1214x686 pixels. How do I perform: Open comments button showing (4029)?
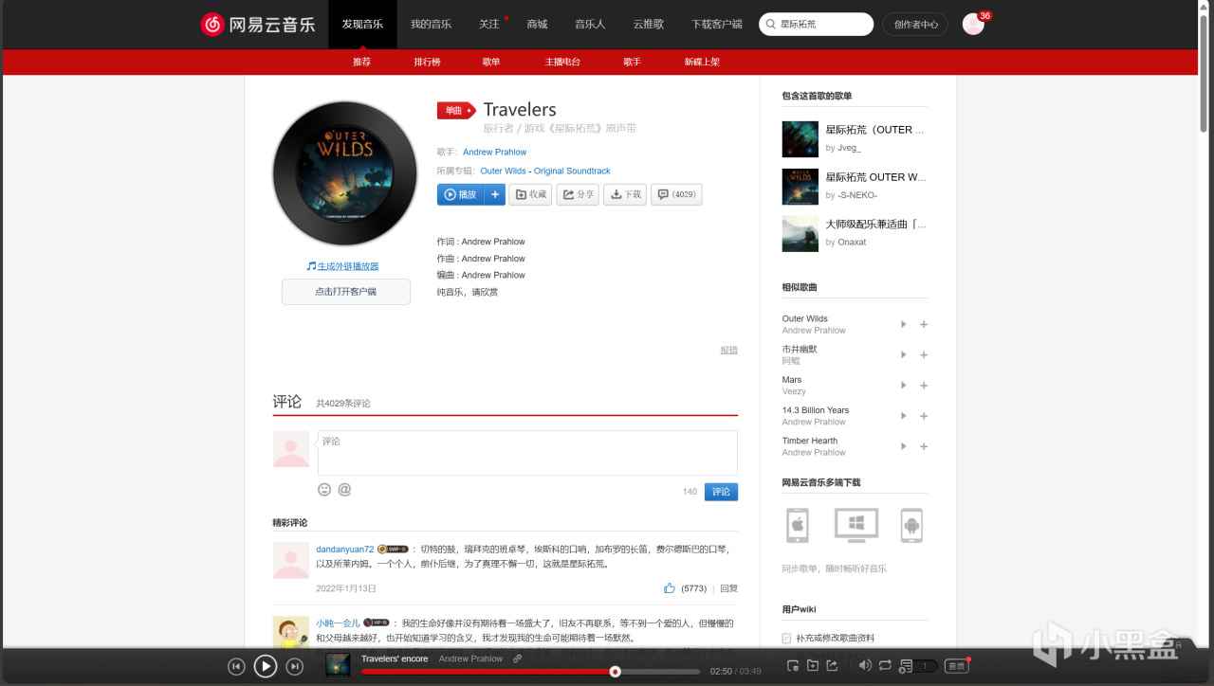point(676,194)
